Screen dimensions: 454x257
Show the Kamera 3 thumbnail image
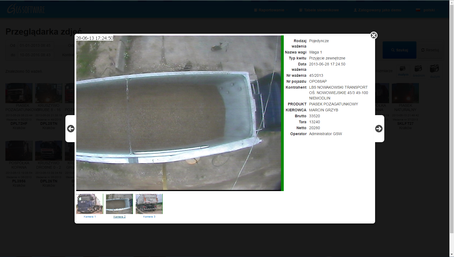pyautogui.click(x=149, y=204)
